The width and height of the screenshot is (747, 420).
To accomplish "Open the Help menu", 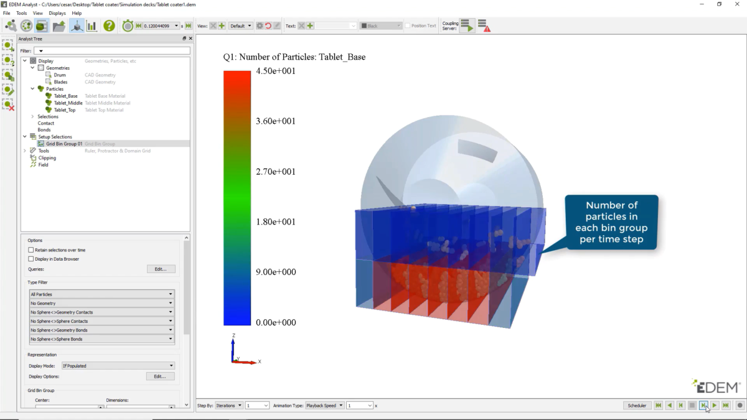I will pyautogui.click(x=77, y=13).
